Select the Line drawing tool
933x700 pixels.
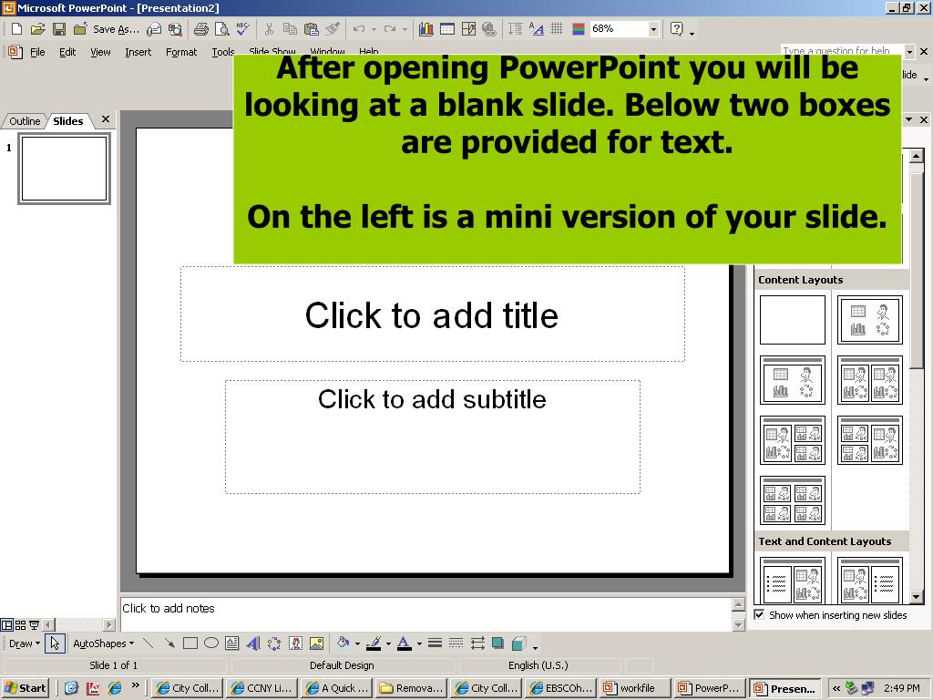point(149,643)
